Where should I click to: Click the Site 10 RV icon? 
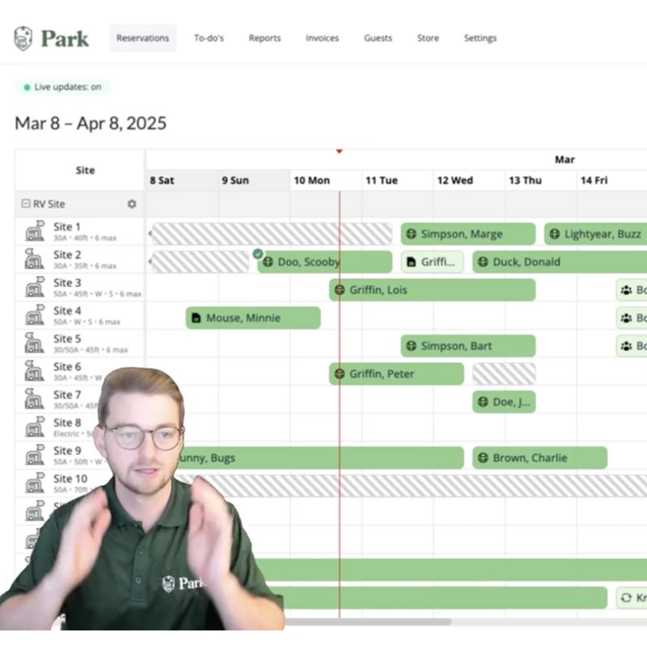click(35, 484)
